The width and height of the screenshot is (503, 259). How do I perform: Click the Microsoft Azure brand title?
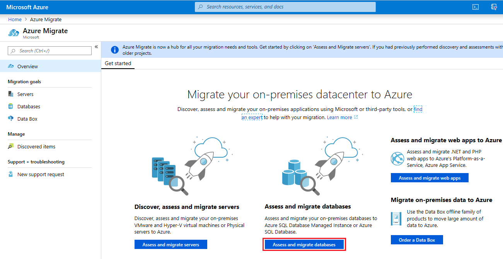coord(27,7)
